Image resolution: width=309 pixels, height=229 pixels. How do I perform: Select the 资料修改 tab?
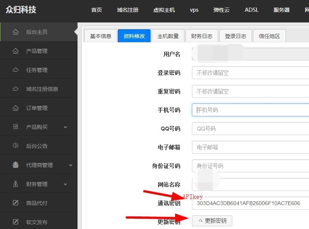[134, 36]
